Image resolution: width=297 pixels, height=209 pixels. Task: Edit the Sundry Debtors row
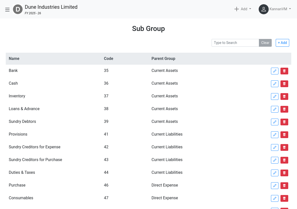point(275,122)
